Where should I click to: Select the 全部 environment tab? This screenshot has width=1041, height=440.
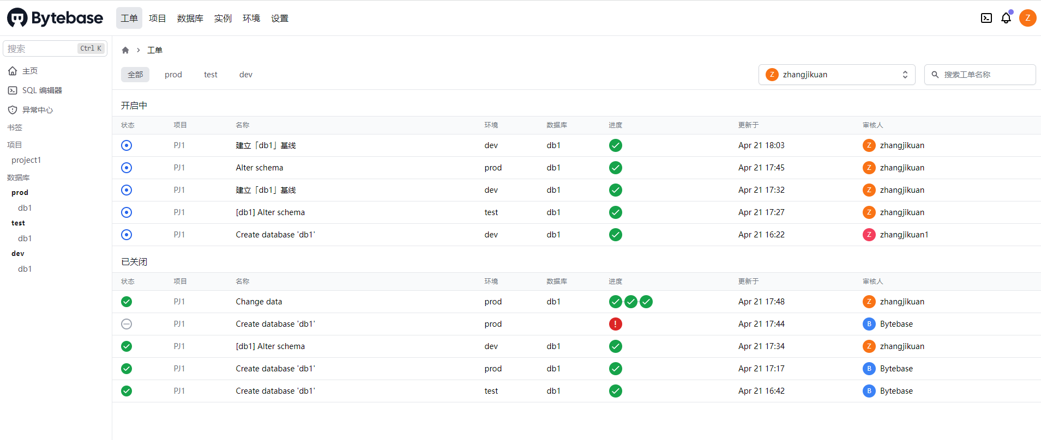click(135, 75)
